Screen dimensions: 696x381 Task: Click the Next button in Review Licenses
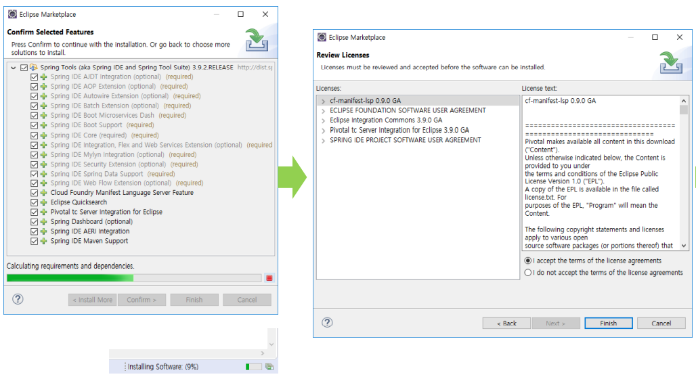coord(556,323)
